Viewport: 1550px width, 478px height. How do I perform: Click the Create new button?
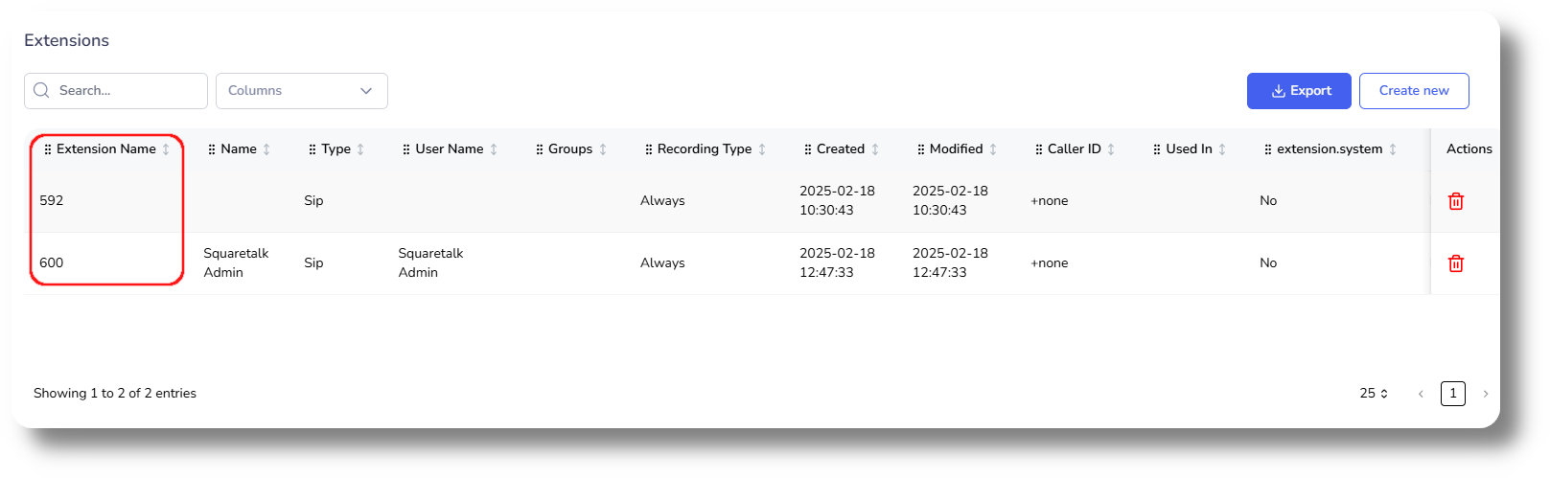(x=1414, y=91)
